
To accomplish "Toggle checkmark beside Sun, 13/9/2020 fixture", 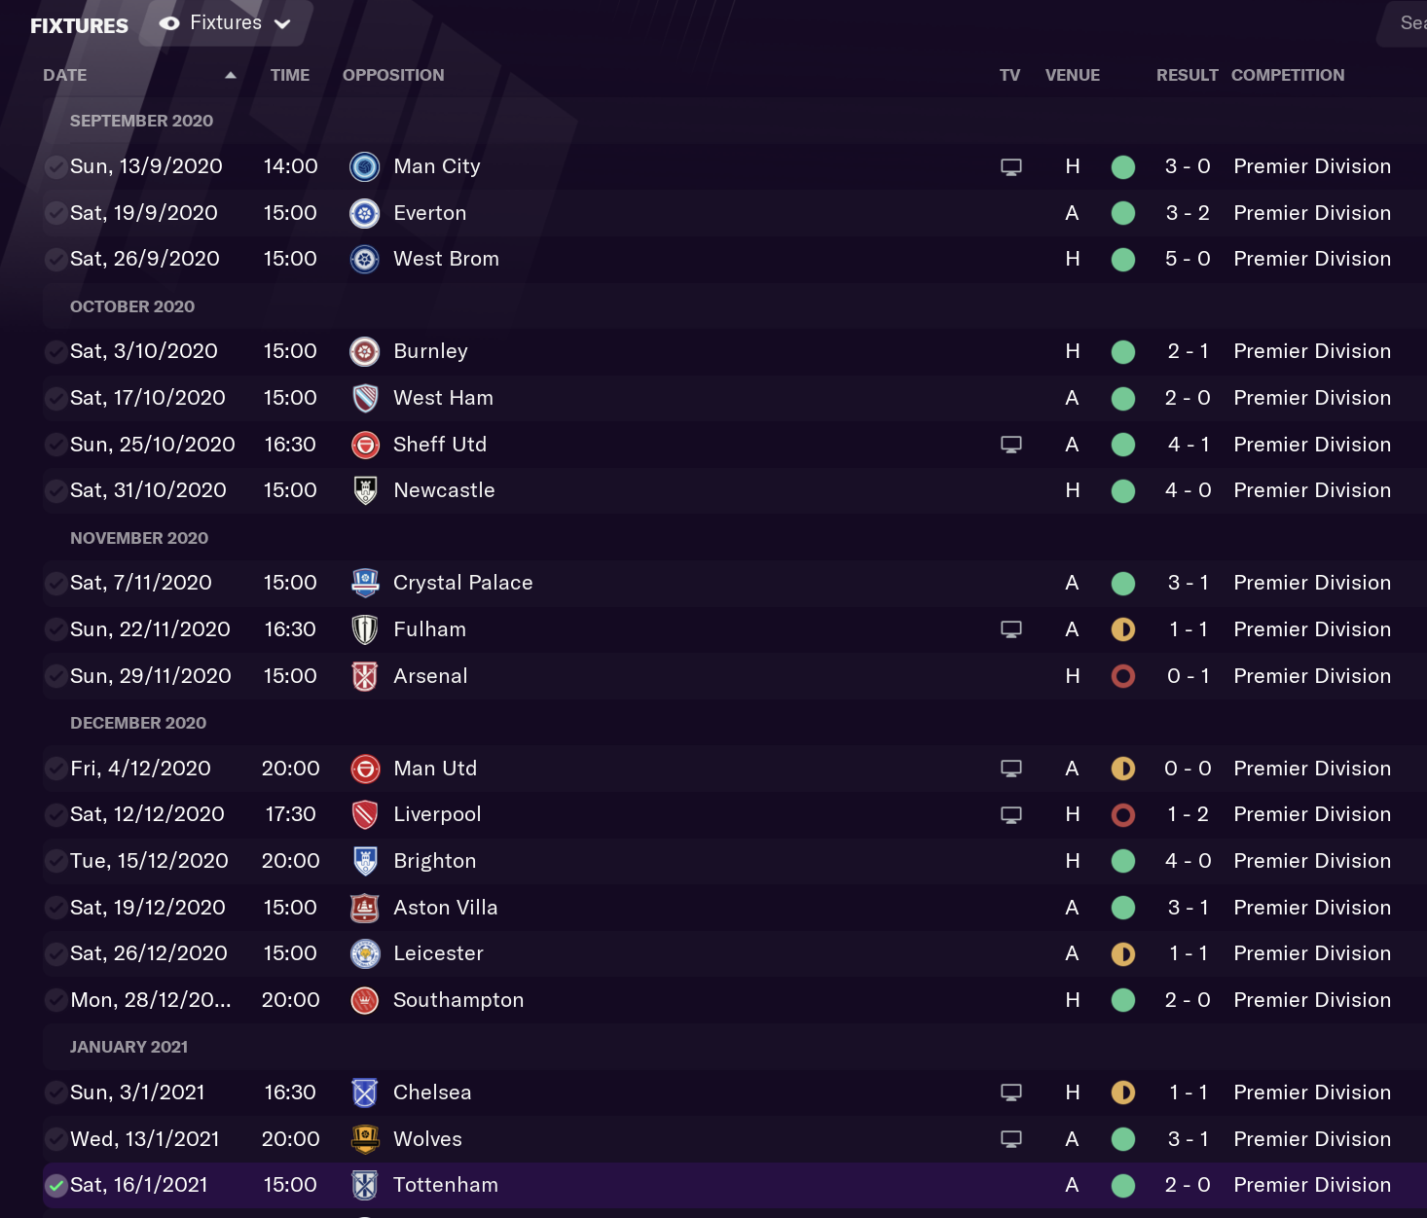I will coord(56,166).
